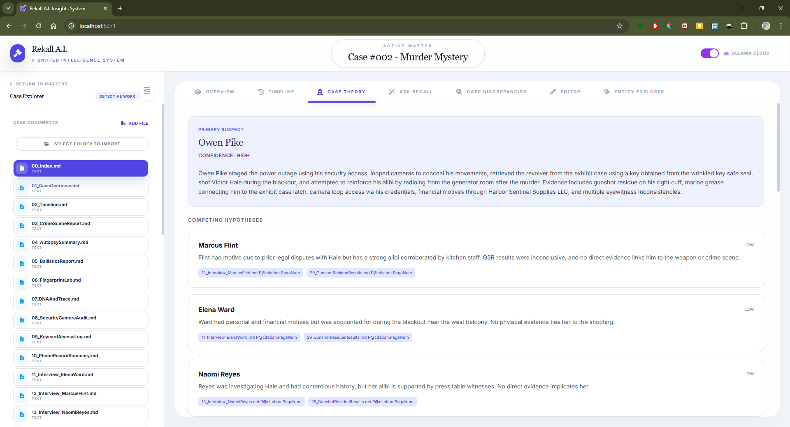This screenshot has width=790, height=427.
Task: Select the Editor pen icon
Action: click(x=553, y=92)
